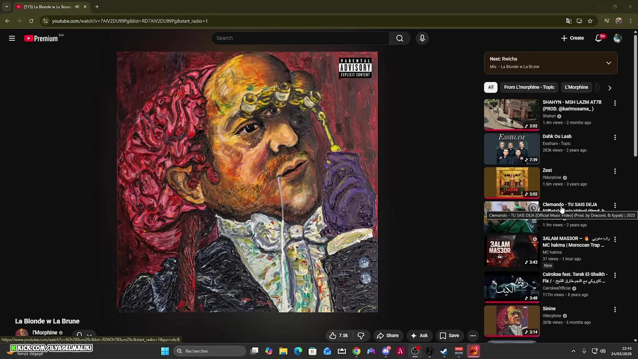
Task: Open Google Chrome taskbar icon
Action: [356, 351]
